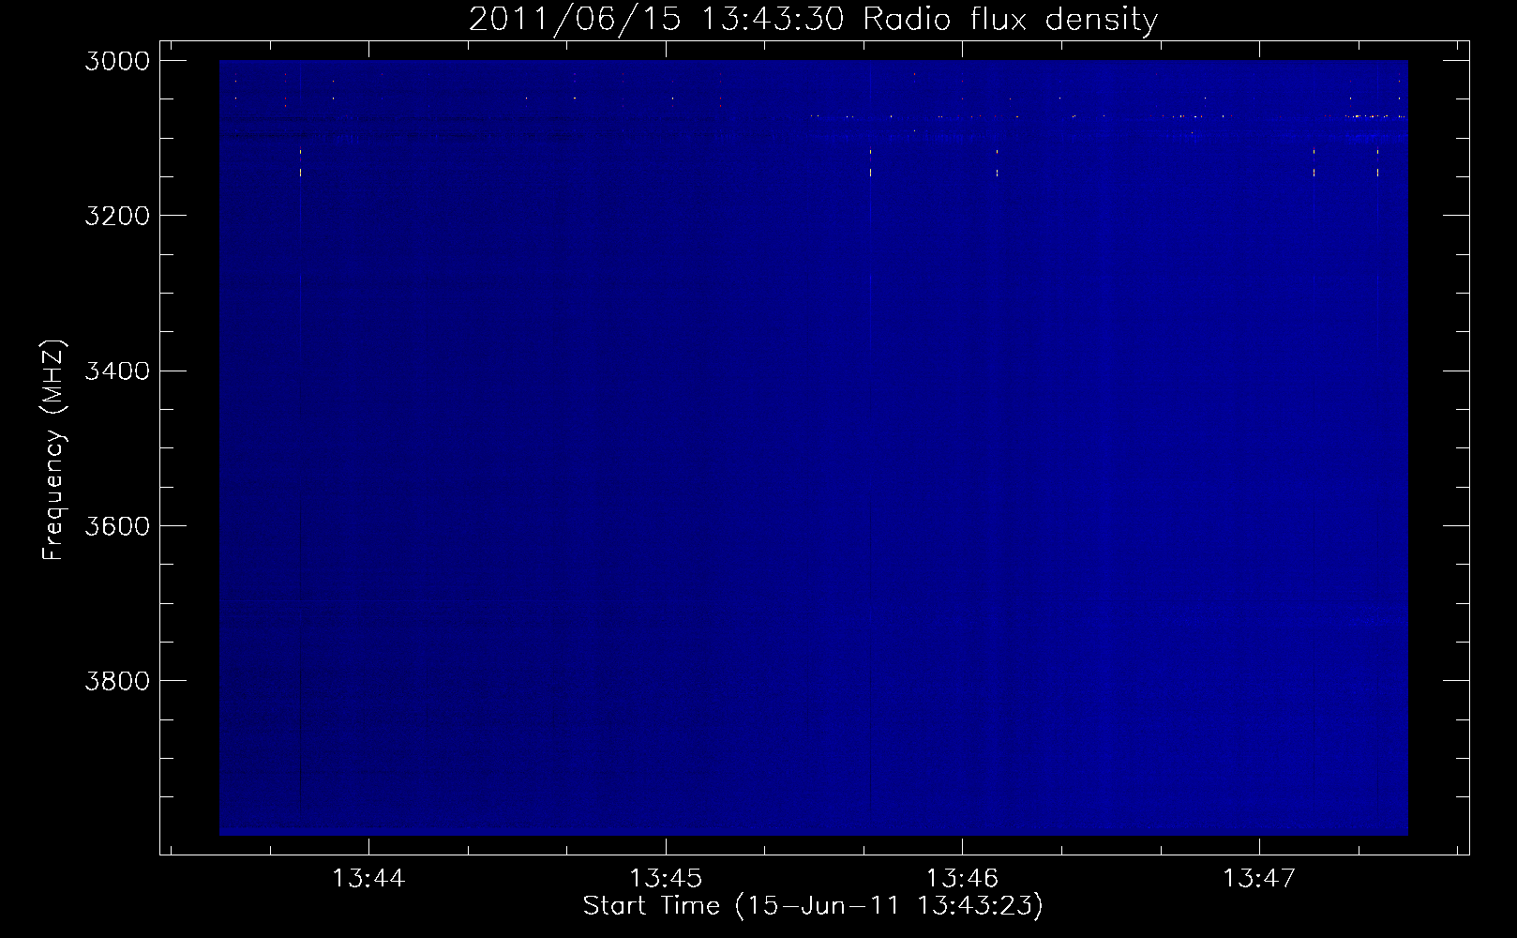Viewport: 1517px width, 938px height.
Task: Select the 3800 frequency tick label
Action: click(x=117, y=680)
